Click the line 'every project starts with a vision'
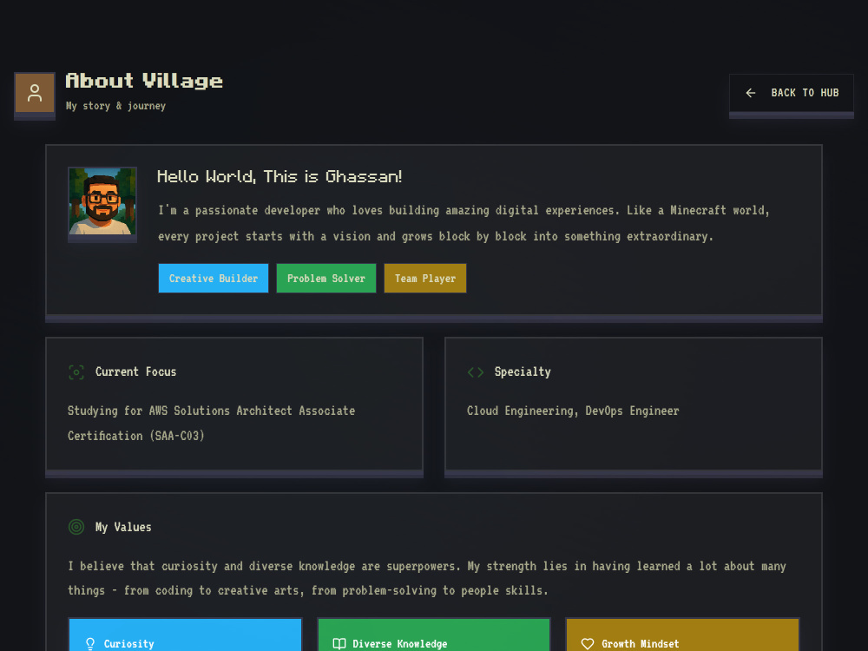 436,236
